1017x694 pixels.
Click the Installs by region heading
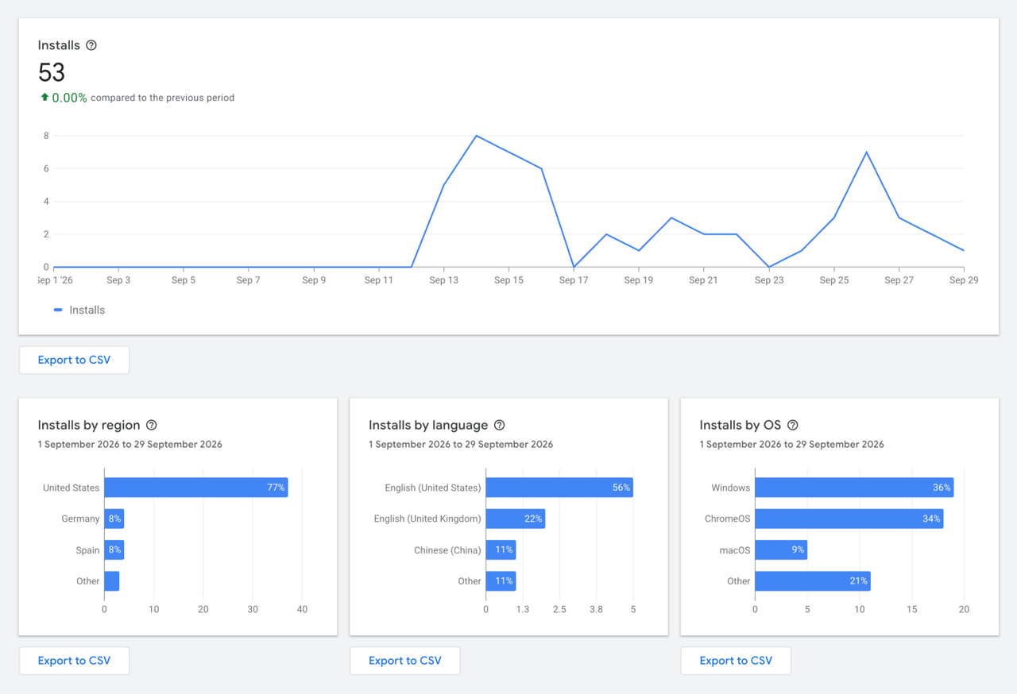[x=89, y=425]
